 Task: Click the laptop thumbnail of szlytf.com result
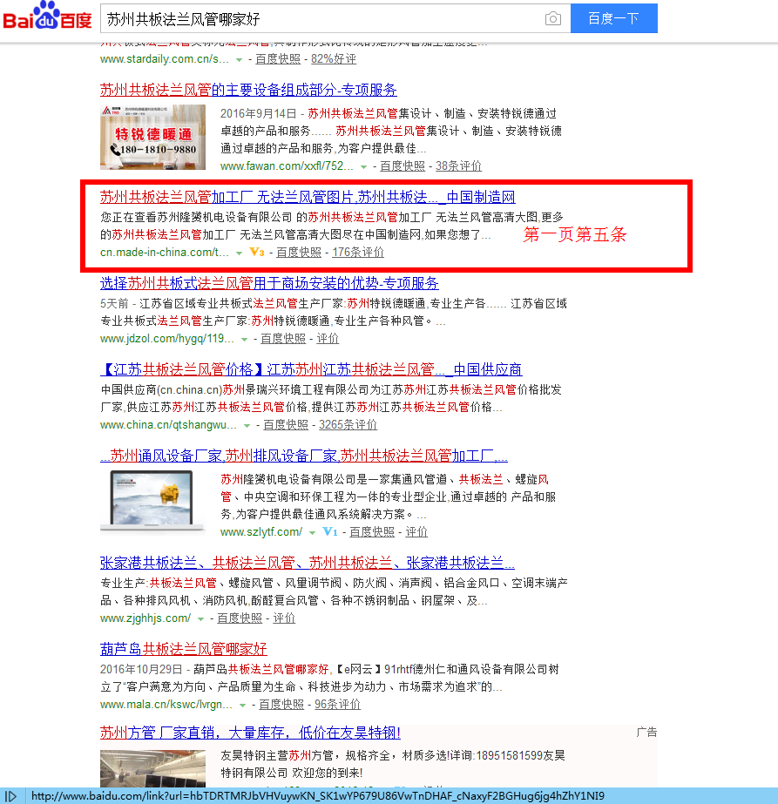coord(152,502)
